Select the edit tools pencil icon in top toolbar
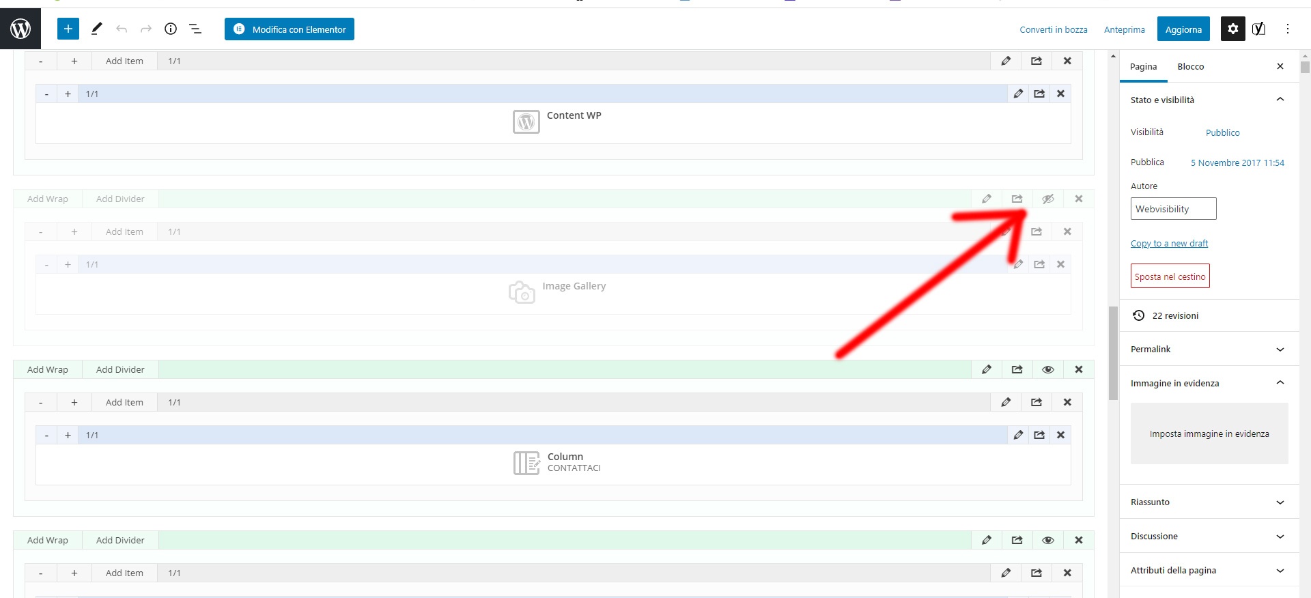The width and height of the screenshot is (1311, 598). 97,29
